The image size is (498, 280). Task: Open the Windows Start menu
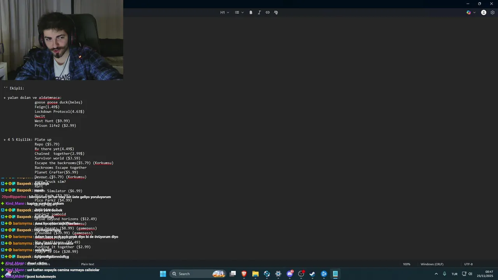163,274
